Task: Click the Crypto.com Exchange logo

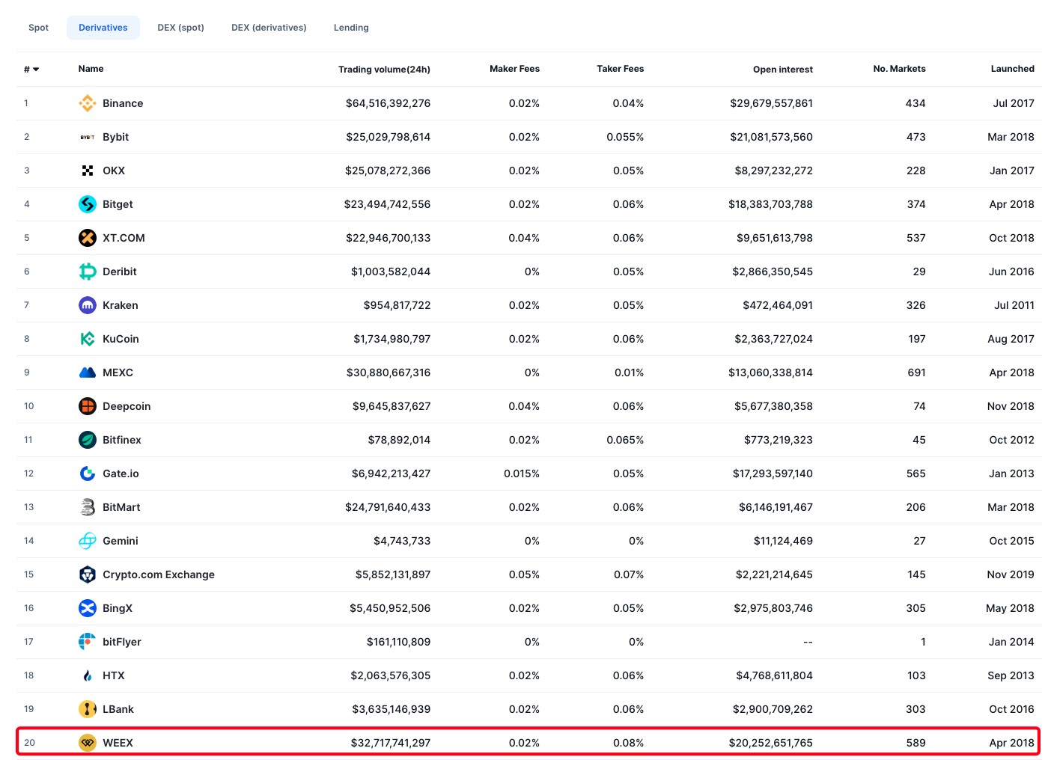Action: tap(88, 574)
